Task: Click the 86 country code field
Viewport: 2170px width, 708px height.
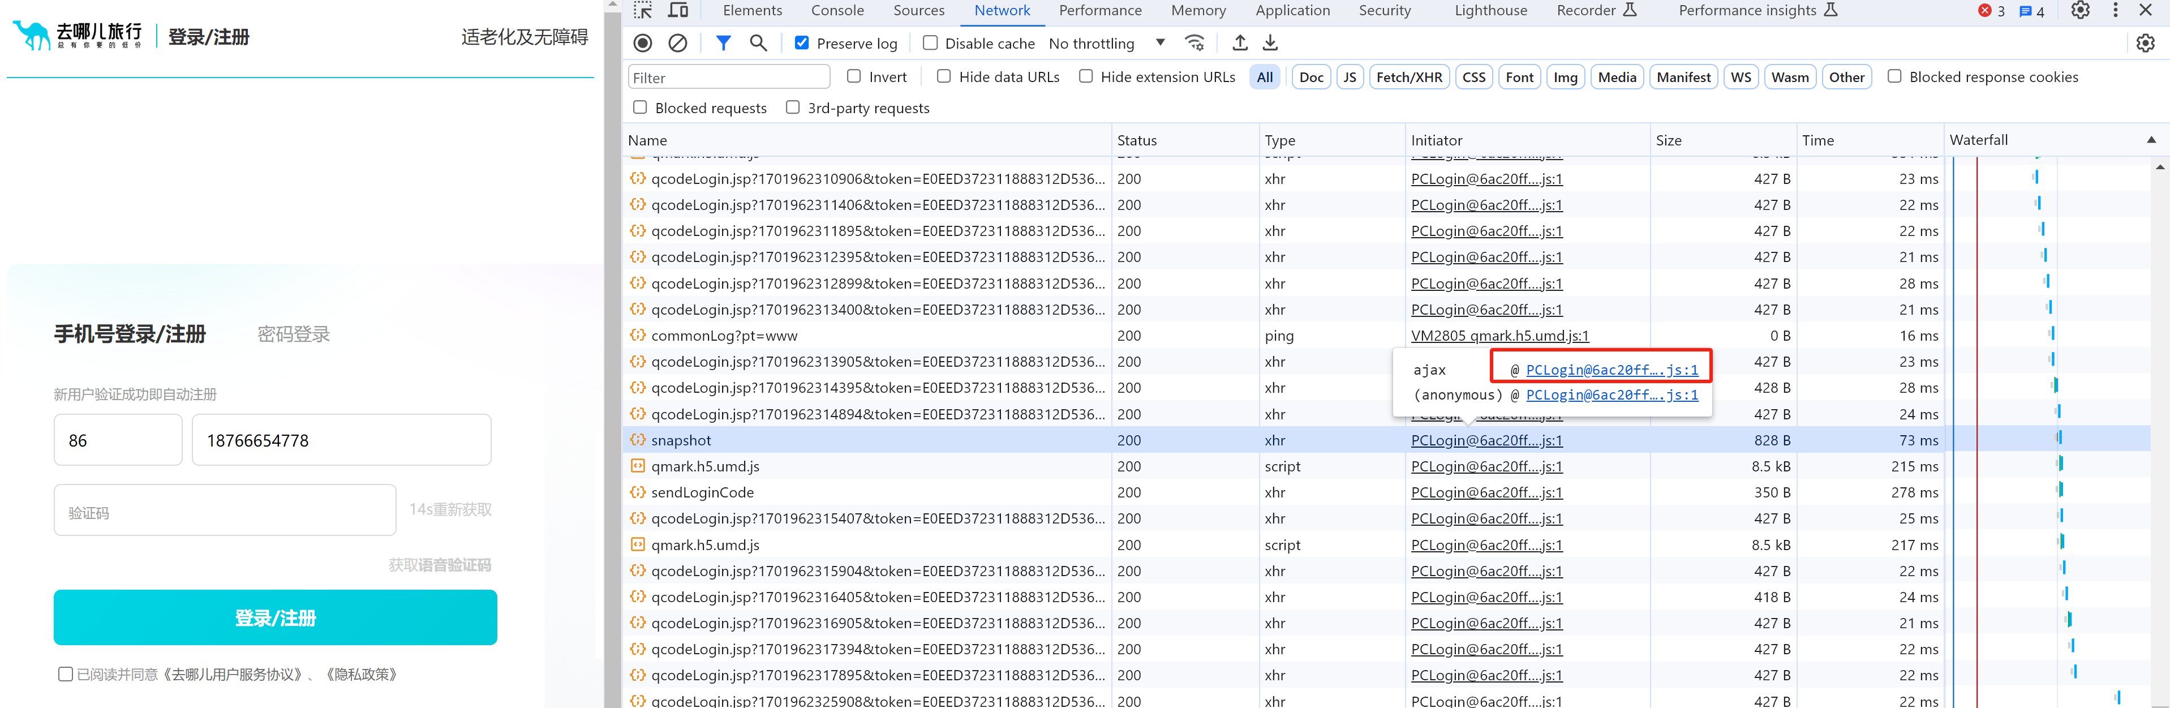Action: (x=118, y=440)
